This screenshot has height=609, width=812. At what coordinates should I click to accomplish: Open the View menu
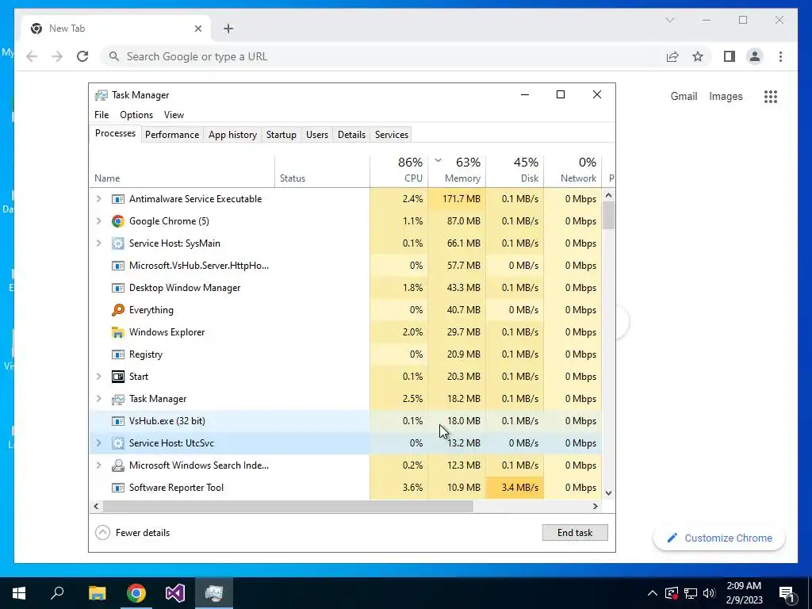click(x=174, y=115)
